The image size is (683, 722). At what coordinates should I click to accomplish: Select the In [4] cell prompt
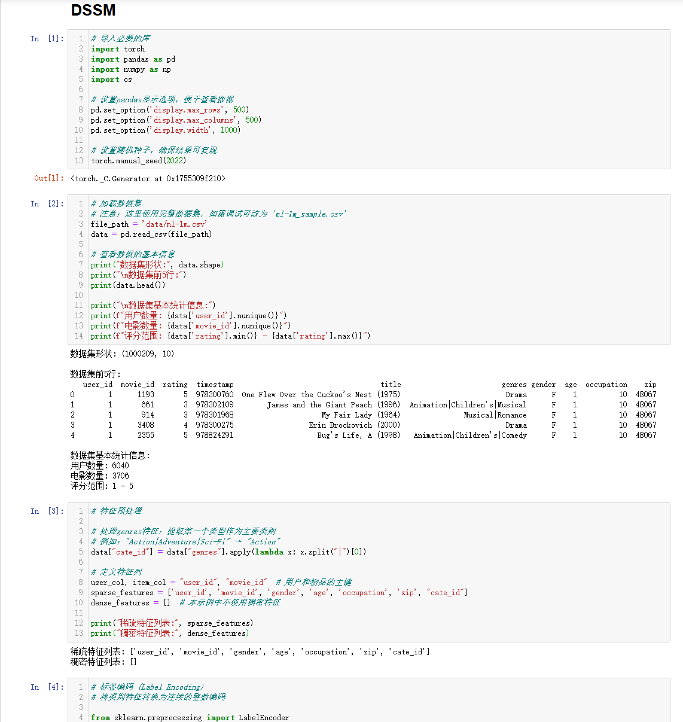click(47, 687)
